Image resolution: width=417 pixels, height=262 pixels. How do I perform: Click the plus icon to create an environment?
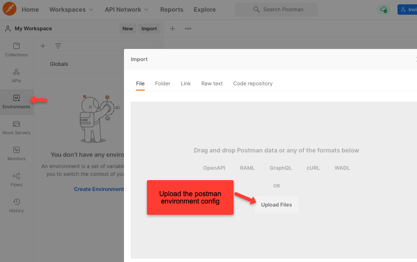[43, 46]
